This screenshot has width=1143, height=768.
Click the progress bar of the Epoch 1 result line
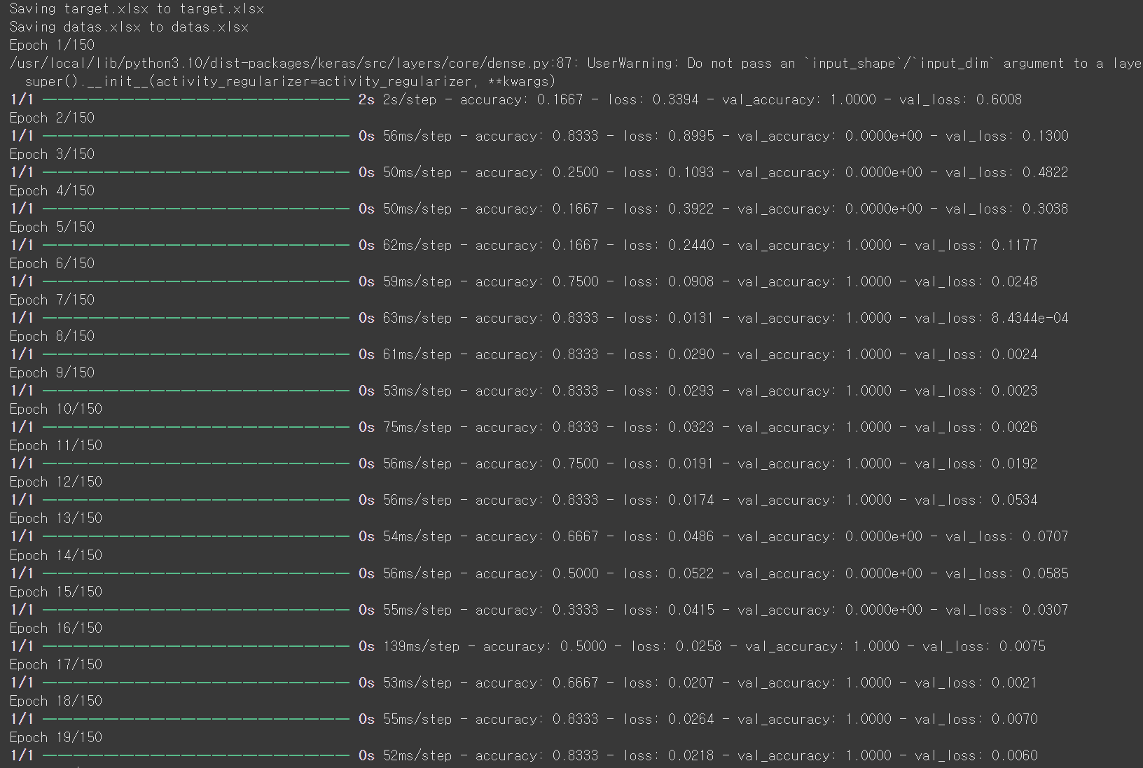click(196, 99)
